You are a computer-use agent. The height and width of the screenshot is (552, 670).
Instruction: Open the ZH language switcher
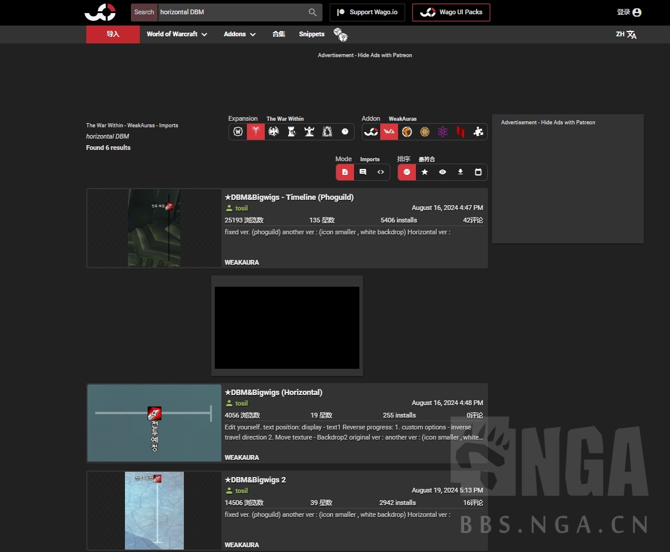[626, 34]
